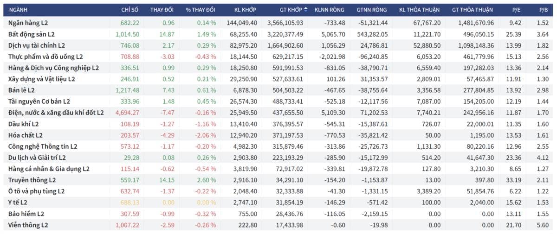Open Ô tô và phụ tùng L2
Viewport: 557px width, 234px height.
[x=36, y=191]
